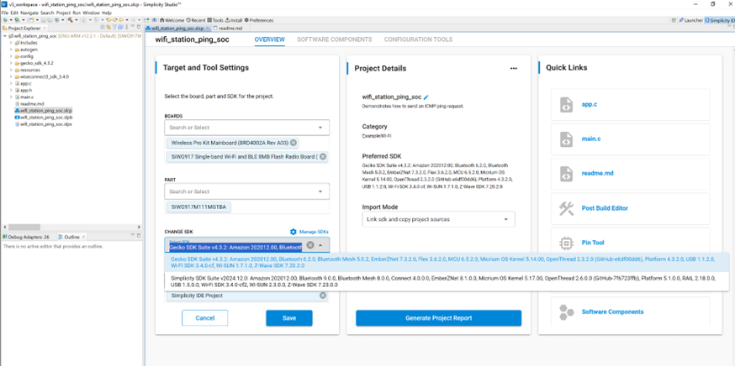Remove the SiWG917 Radio Board chip
Image resolution: width=735 pixels, height=366 pixels.
[322, 156]
